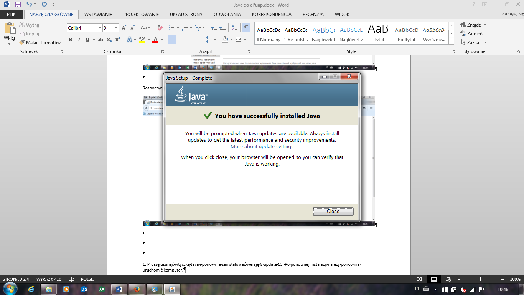Click the Save icon in the quick access toolbar

coord(18,5)
